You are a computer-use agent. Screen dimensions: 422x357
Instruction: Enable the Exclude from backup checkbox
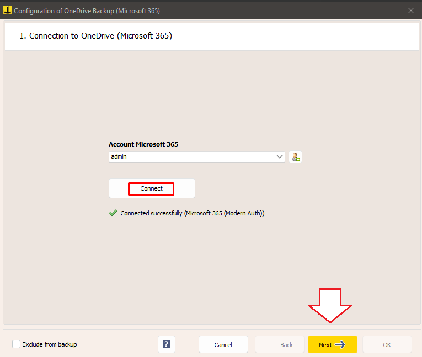point(16,344)
